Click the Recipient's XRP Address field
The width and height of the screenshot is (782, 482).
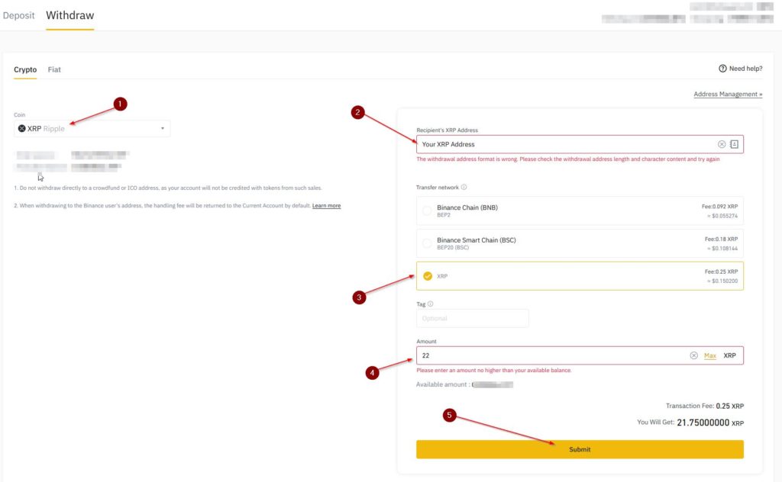[x=580, y=144]
